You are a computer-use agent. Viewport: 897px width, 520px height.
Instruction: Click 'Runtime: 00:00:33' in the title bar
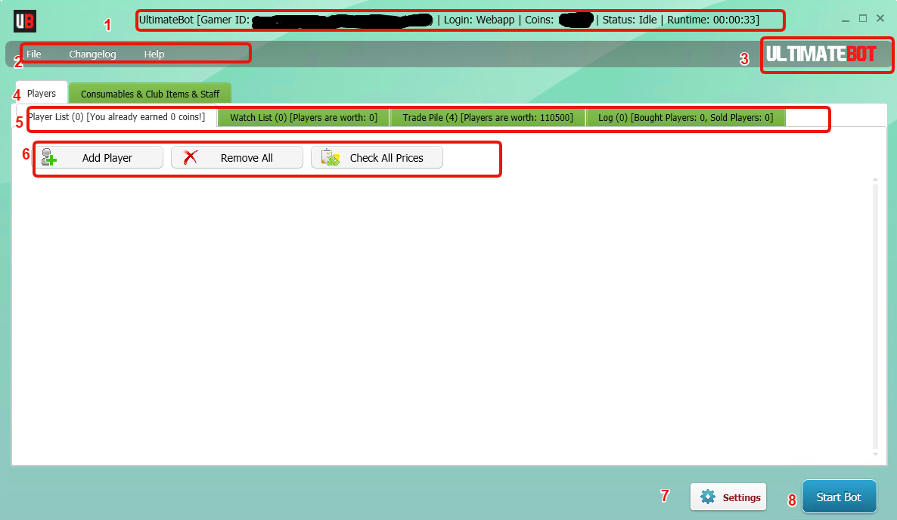click(712, 20)
